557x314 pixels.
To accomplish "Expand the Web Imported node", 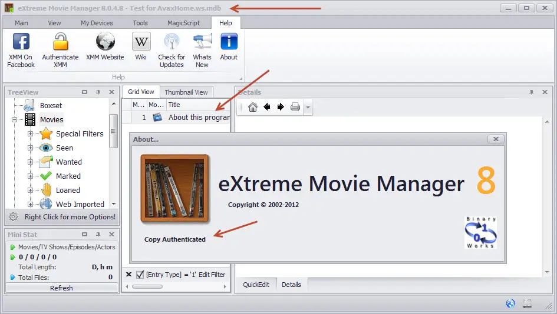I will (30, 205).
